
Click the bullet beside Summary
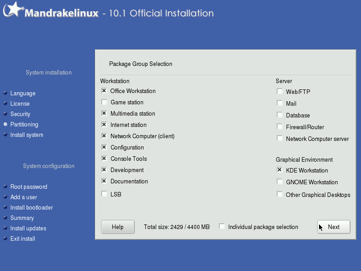click(5, 218)
